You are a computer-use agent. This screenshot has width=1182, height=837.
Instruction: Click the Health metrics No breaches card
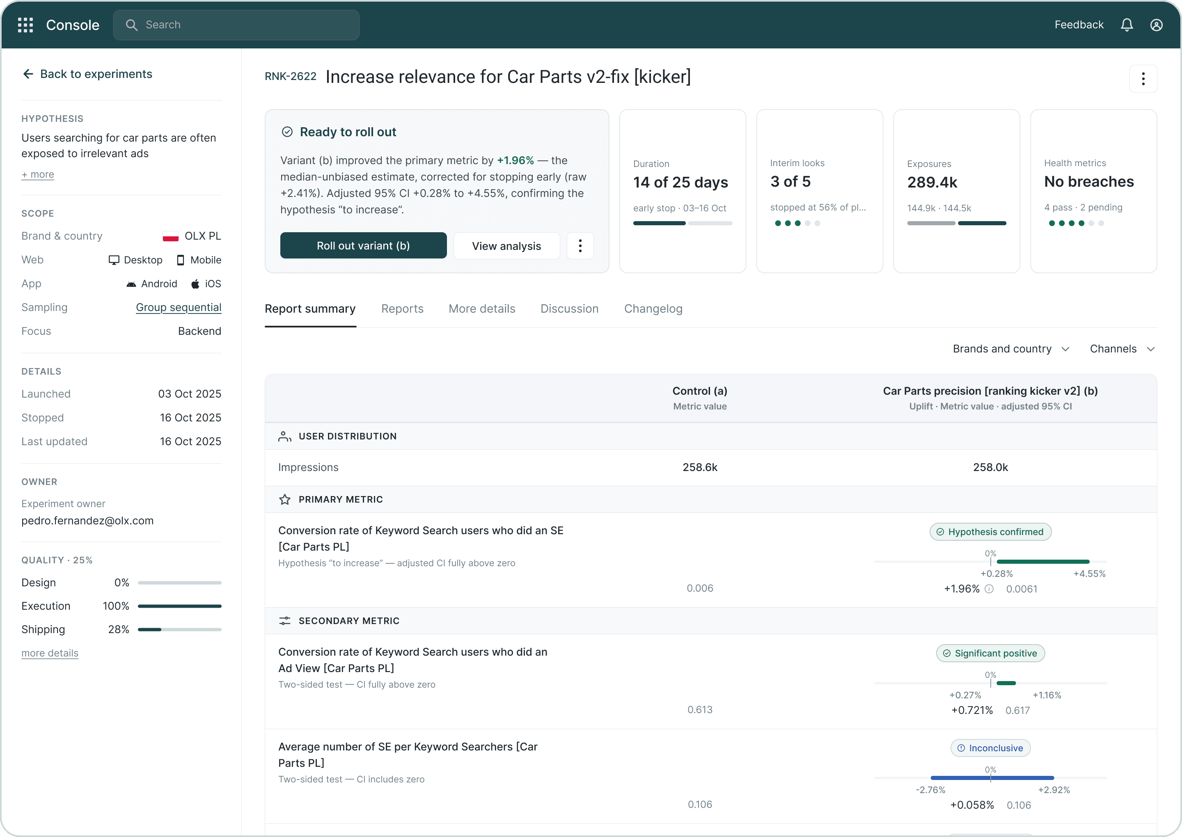point(1093,191)
